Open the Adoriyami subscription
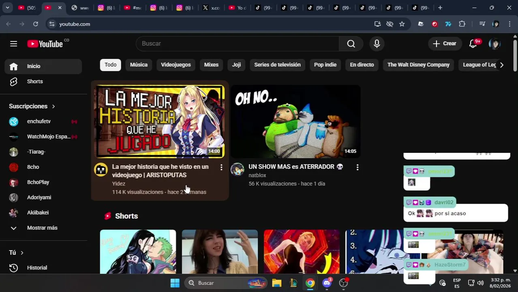This screenshot has width=518, height=292. click(43, 198)
